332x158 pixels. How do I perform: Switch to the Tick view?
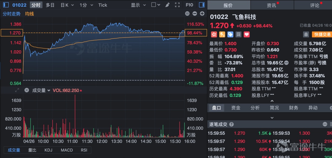click(103, 5)
